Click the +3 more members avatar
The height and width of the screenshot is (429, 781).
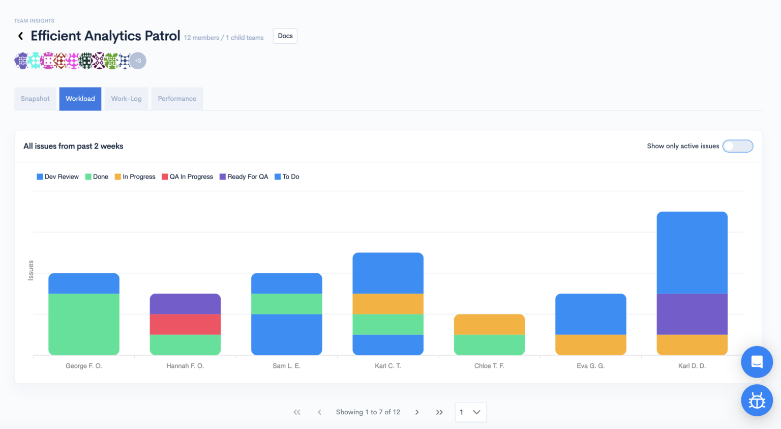138,61
